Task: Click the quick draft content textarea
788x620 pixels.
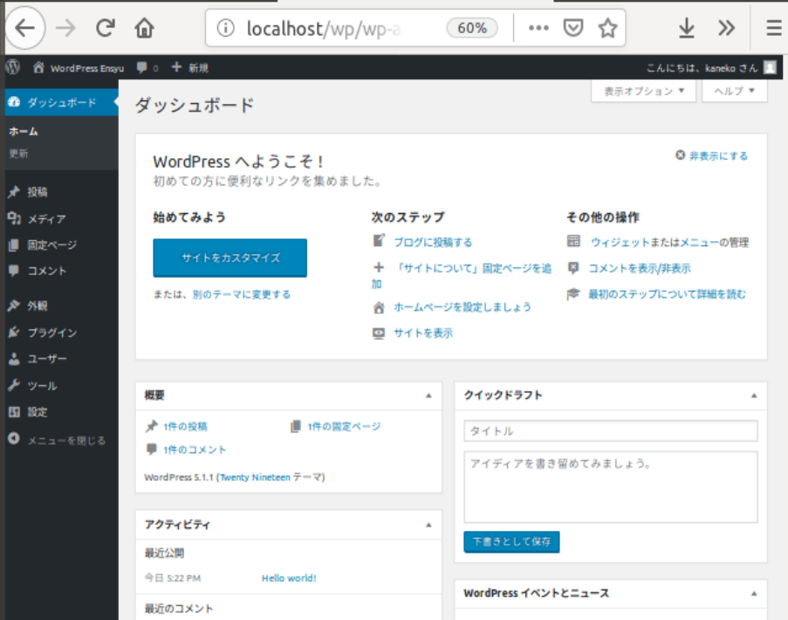Action: coord(611,486)
